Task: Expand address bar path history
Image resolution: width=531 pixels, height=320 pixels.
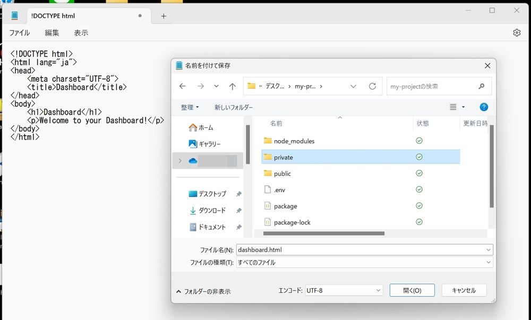Action: tap(353, 87)
